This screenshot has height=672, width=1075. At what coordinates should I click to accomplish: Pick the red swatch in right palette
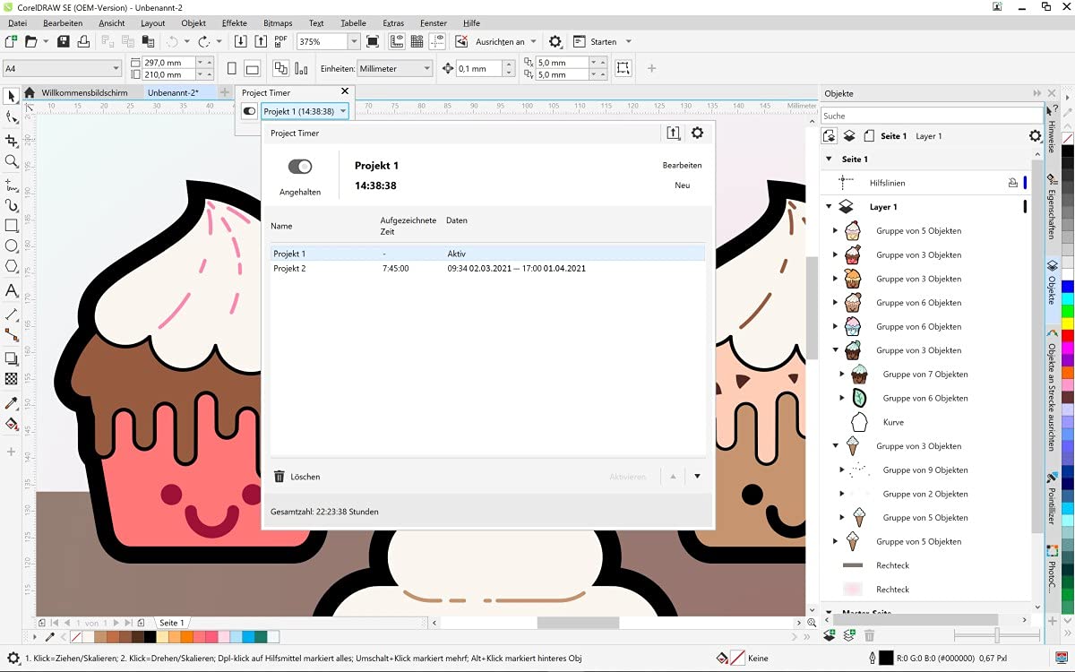[1067, 334]
